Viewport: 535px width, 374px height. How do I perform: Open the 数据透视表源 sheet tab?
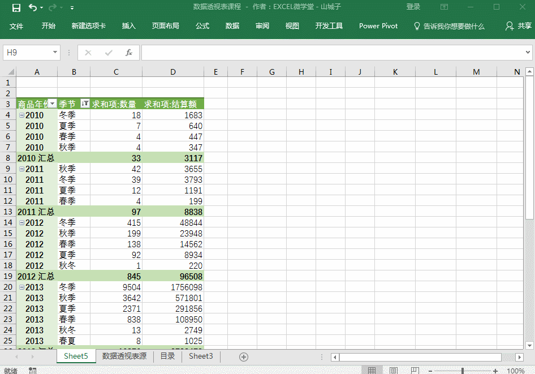tap(124, 356)
